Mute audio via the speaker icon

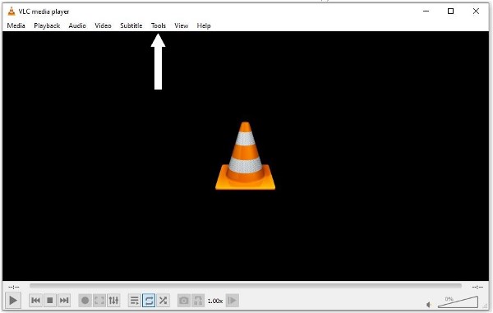[x=429, y=304]
